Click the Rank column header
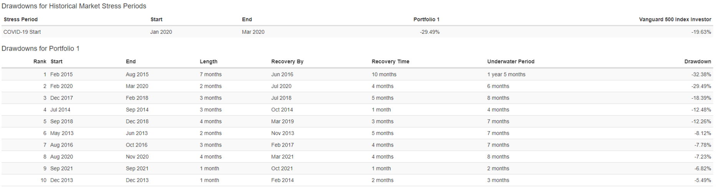717x190 pixels. click(x=40, y=61)
